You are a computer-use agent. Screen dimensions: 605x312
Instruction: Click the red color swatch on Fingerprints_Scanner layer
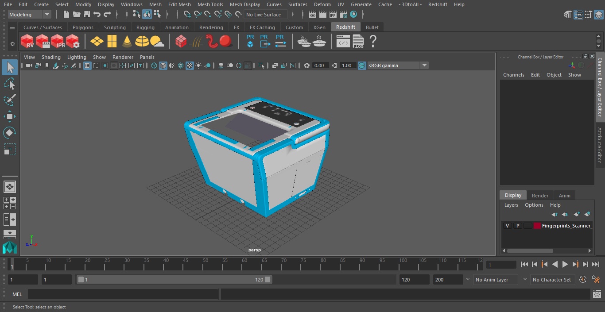pyautogui.click(x=537, y=226)
